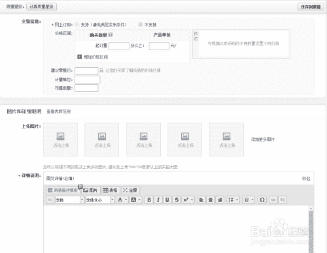Click the editor scrollbar up arrow
This screenshot has height=253, width=327.
pyautogui.click(x=311, y=209)
